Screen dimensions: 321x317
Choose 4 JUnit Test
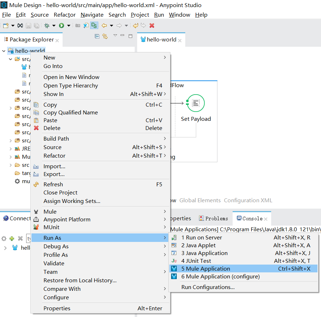click(244, 261)
